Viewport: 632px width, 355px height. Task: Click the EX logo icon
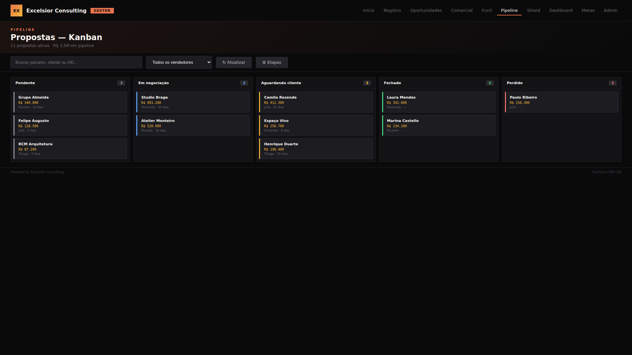click(16, 11)
